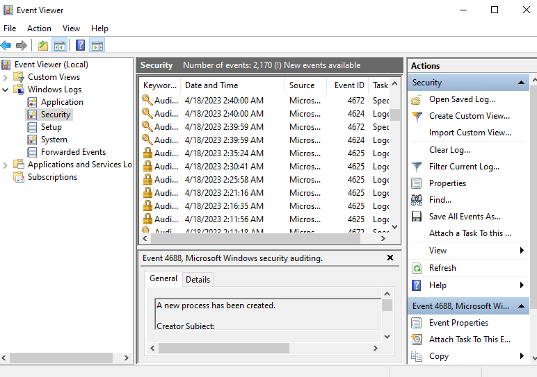
Task: Expand Applications and Services Logs node
Action: pyautogui.click(x=5, y=165)
